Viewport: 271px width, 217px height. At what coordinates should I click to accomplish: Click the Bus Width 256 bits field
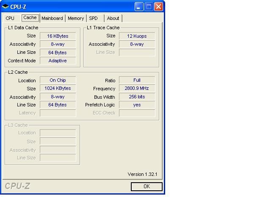[x=137, y=97]
